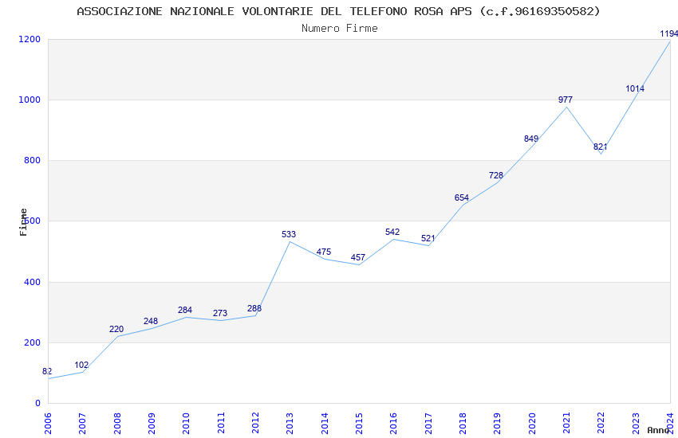The height and width of the screenshot is (438, 678).
Task: Select data label 220 for 2008
Action: coord(116,329)
